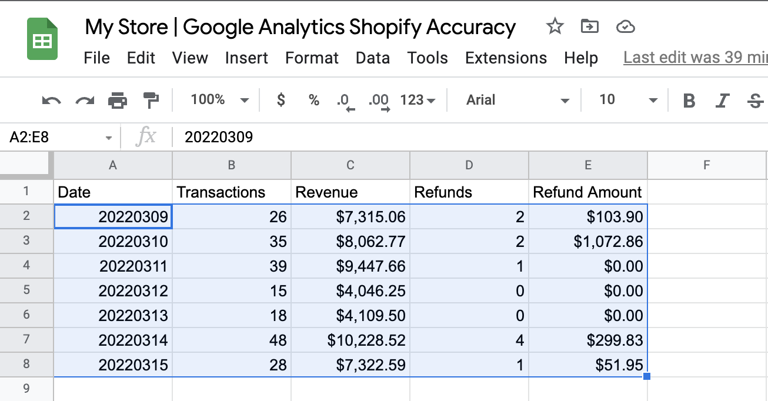Open the font size 10 dropdown

[x=627, y=101]
